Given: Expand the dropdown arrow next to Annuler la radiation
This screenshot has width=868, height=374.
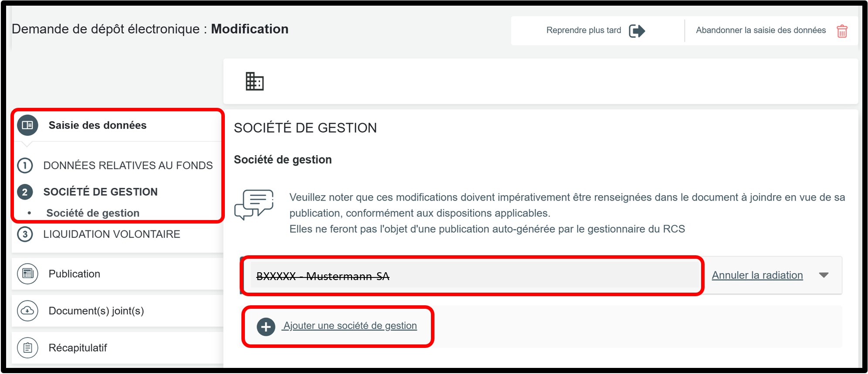Looking at the screenshot, I should pyautogui.click(x=824, y=275).
